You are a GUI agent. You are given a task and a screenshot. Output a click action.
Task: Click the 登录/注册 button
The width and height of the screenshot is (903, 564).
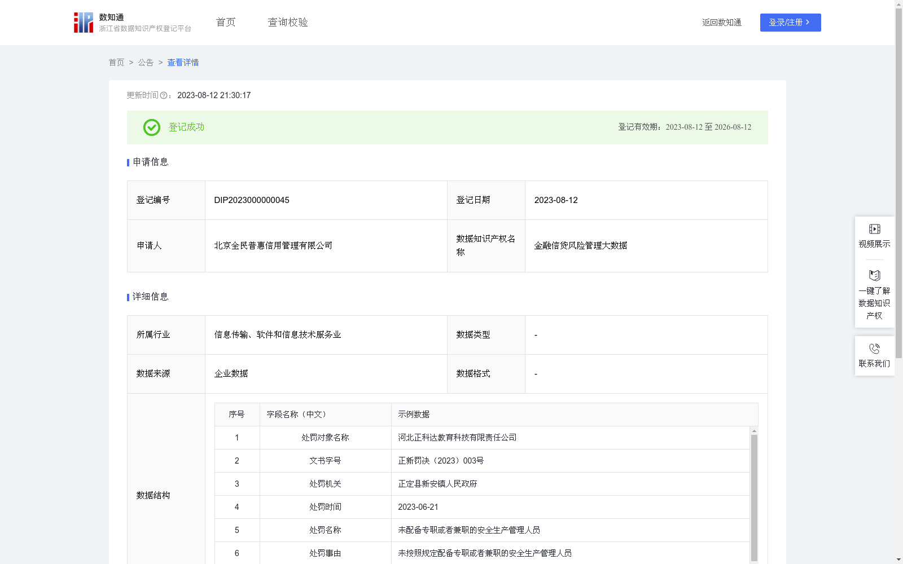pos(790,23)
